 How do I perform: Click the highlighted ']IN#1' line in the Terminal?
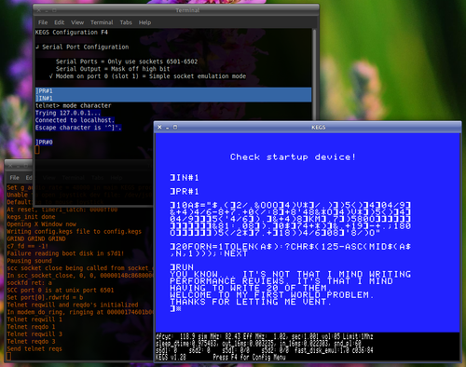173,99
